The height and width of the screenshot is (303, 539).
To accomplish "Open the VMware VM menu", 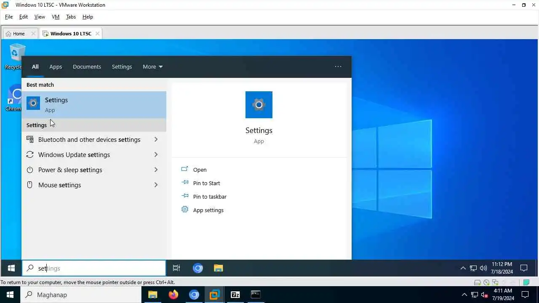I will (56, 17).
